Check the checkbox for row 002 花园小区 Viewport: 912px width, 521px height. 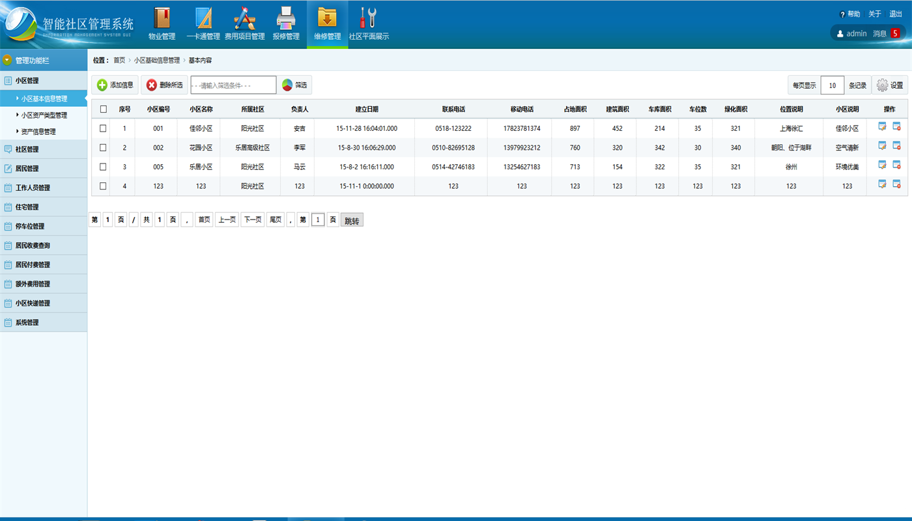[x=103, y=148]
